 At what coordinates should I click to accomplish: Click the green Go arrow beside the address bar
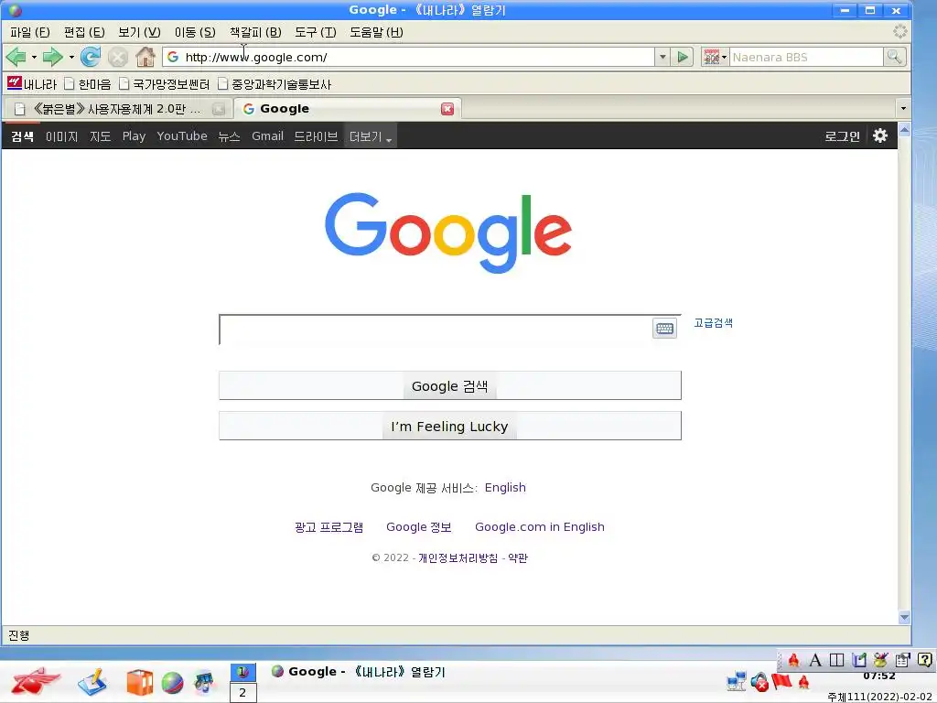pyautogui.click(x=682, y=58)
